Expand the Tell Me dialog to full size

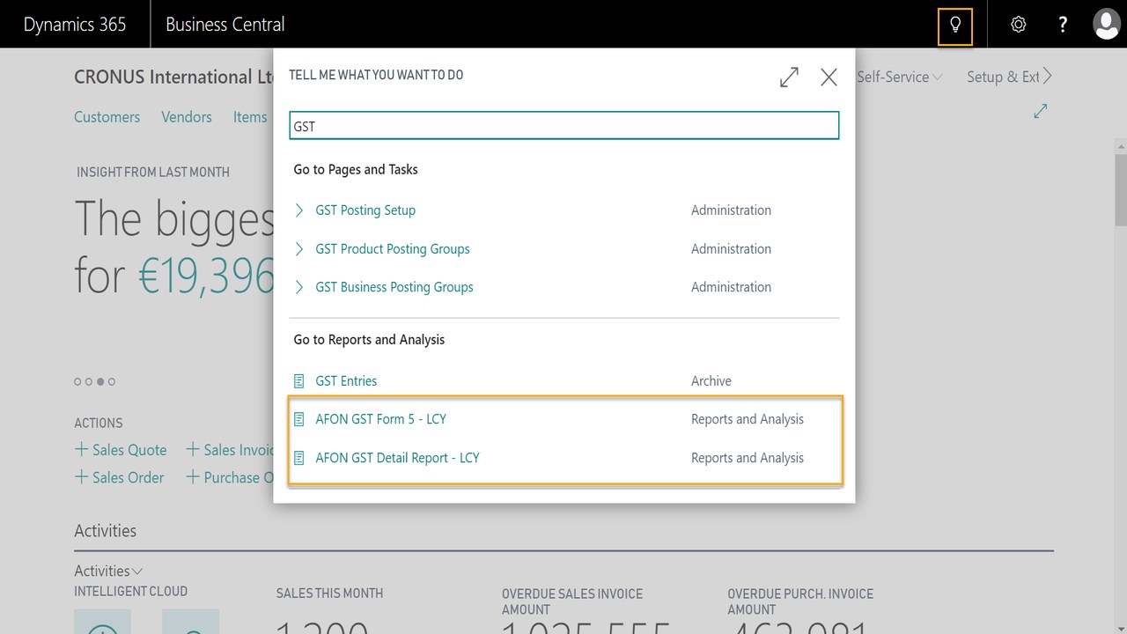789,77
